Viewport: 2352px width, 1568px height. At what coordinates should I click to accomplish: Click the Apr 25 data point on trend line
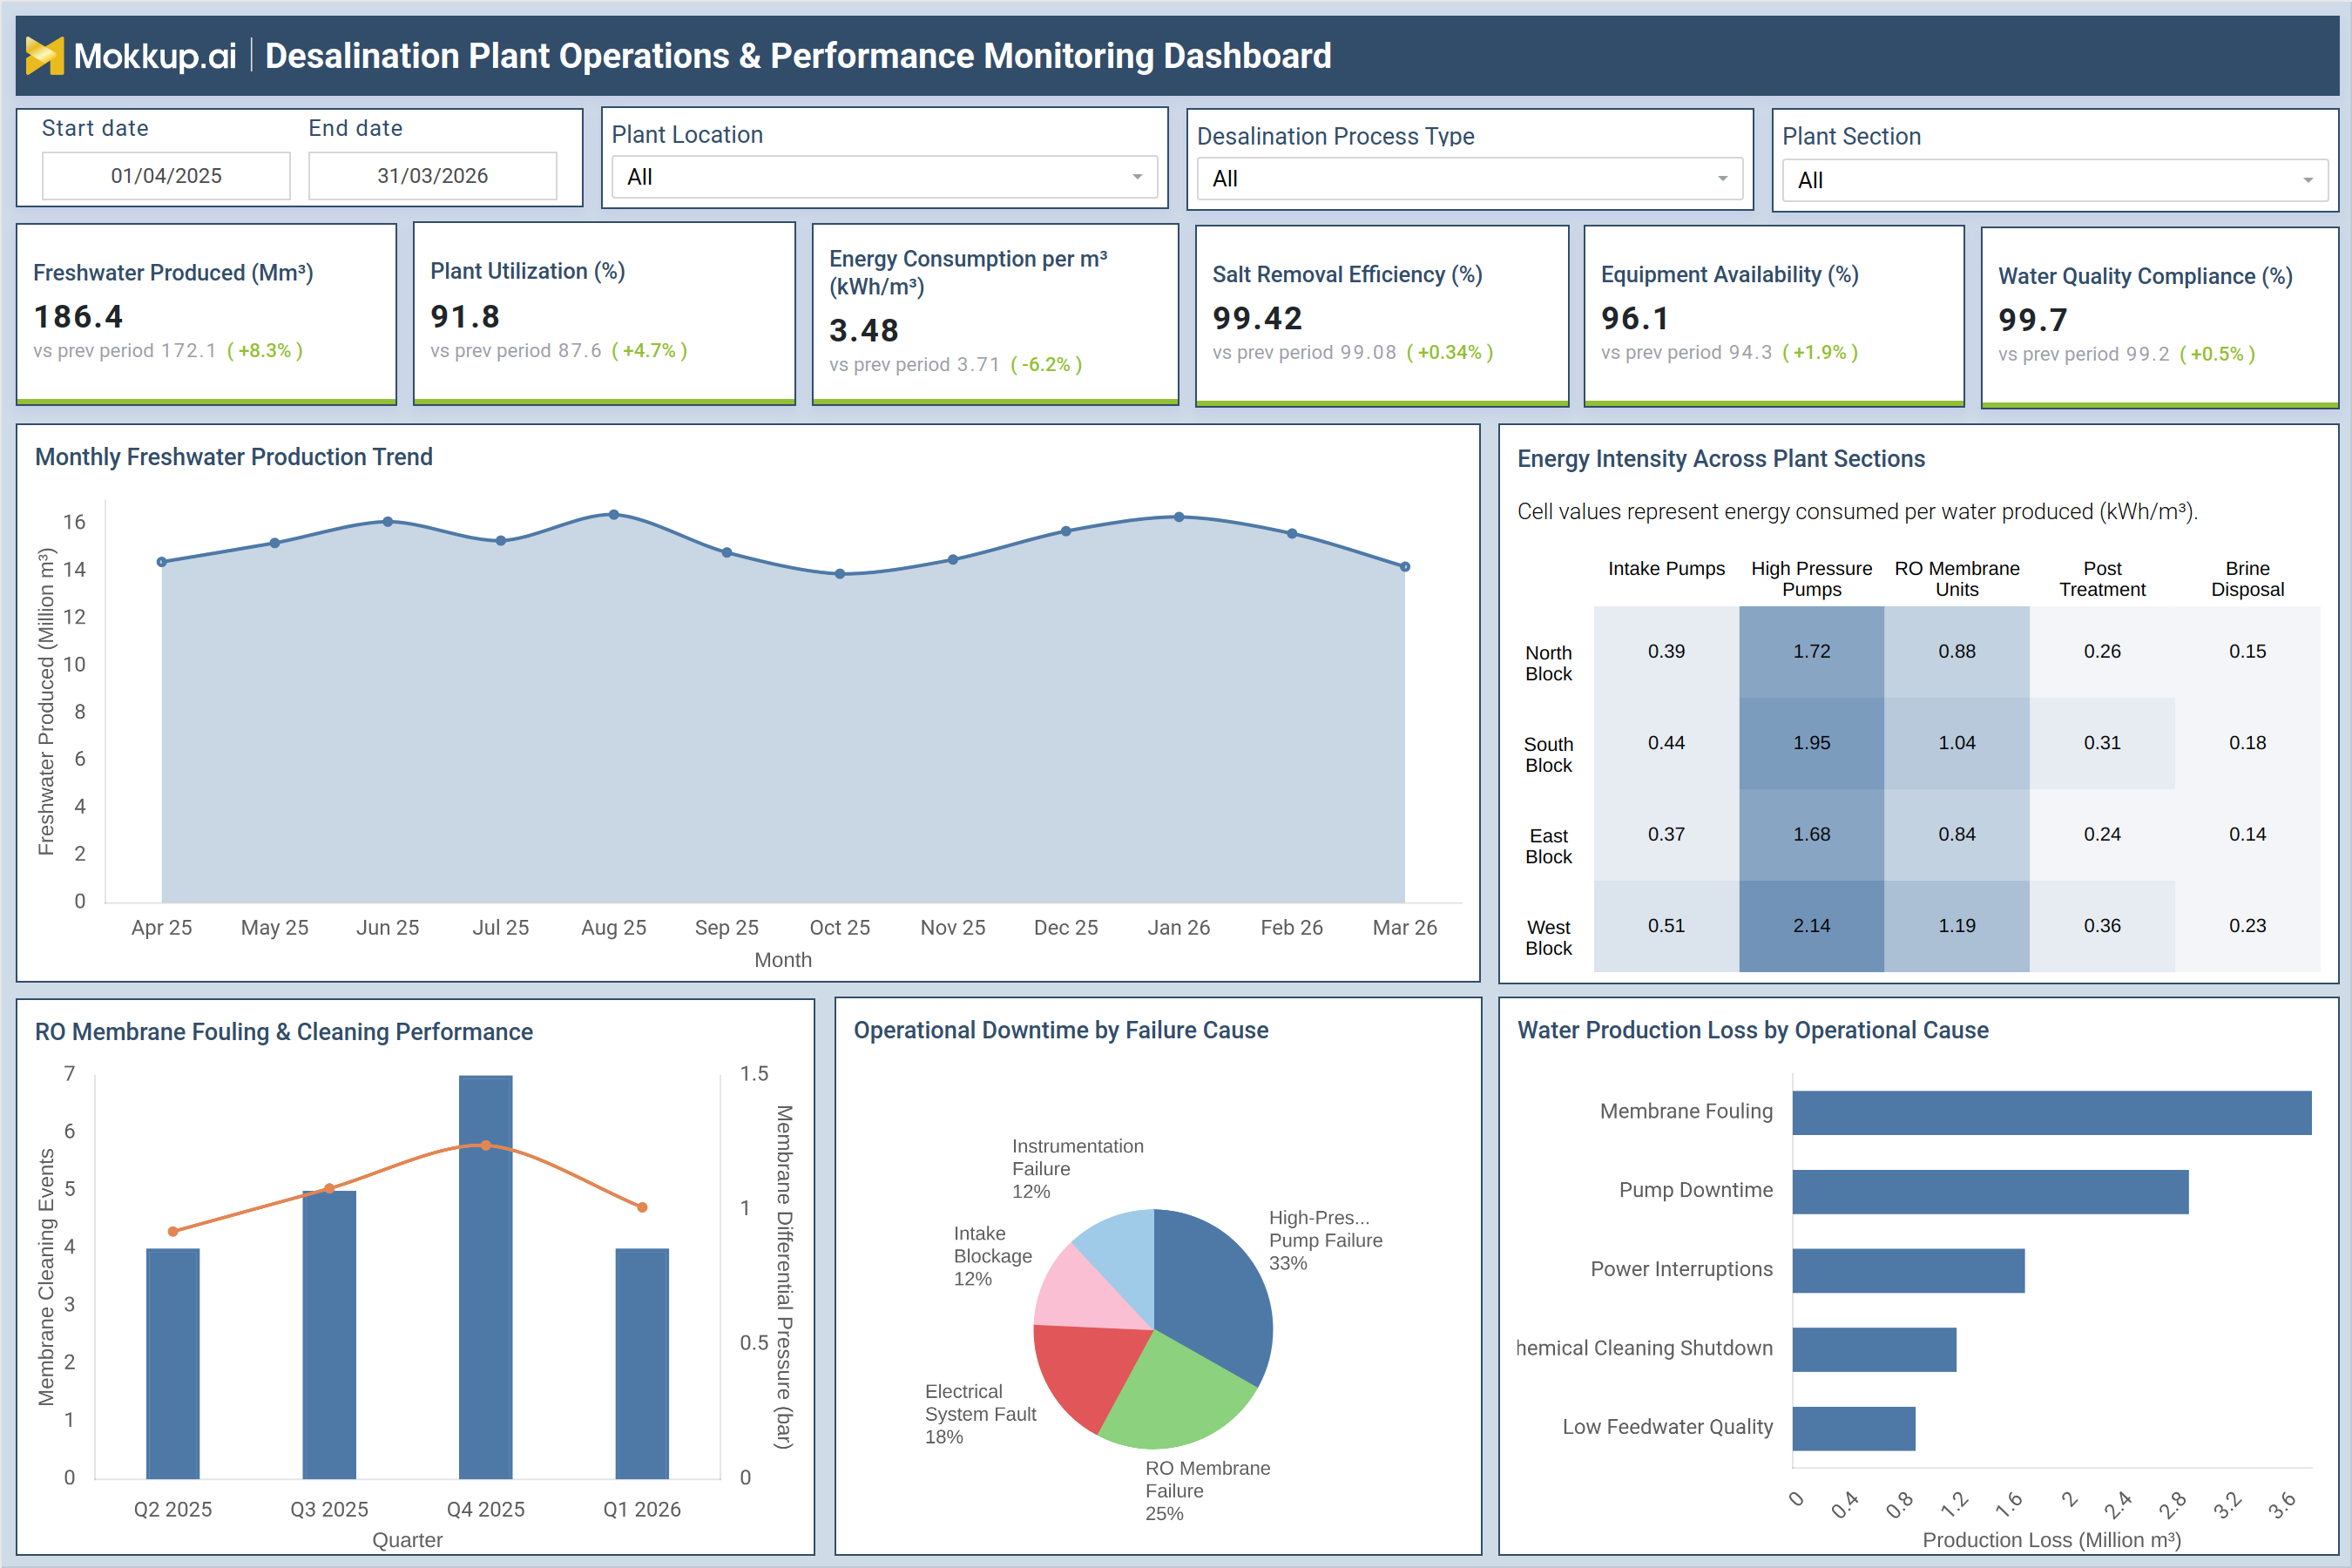pyautogui.click(x=162, y=562)
